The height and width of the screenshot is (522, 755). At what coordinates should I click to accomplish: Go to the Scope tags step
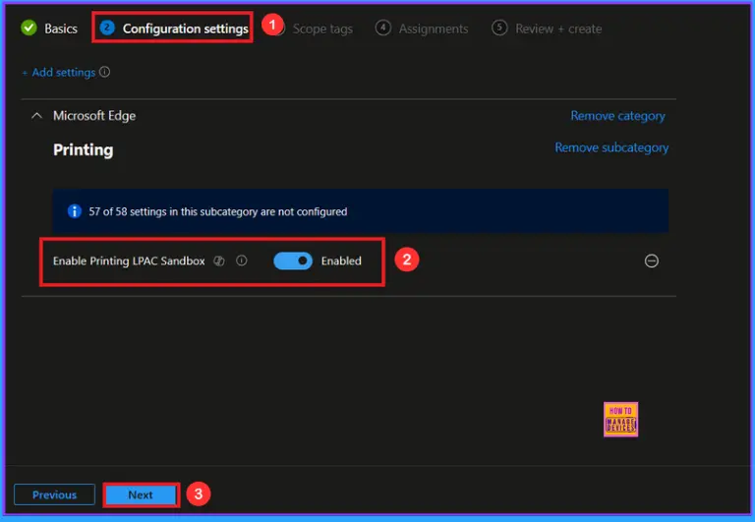tap(322, 29)
